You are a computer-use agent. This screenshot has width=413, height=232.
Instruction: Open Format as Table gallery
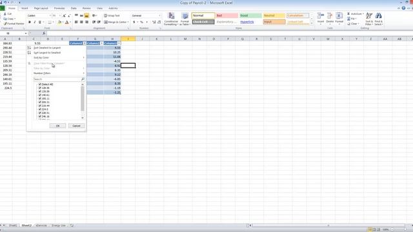point(185,19)
